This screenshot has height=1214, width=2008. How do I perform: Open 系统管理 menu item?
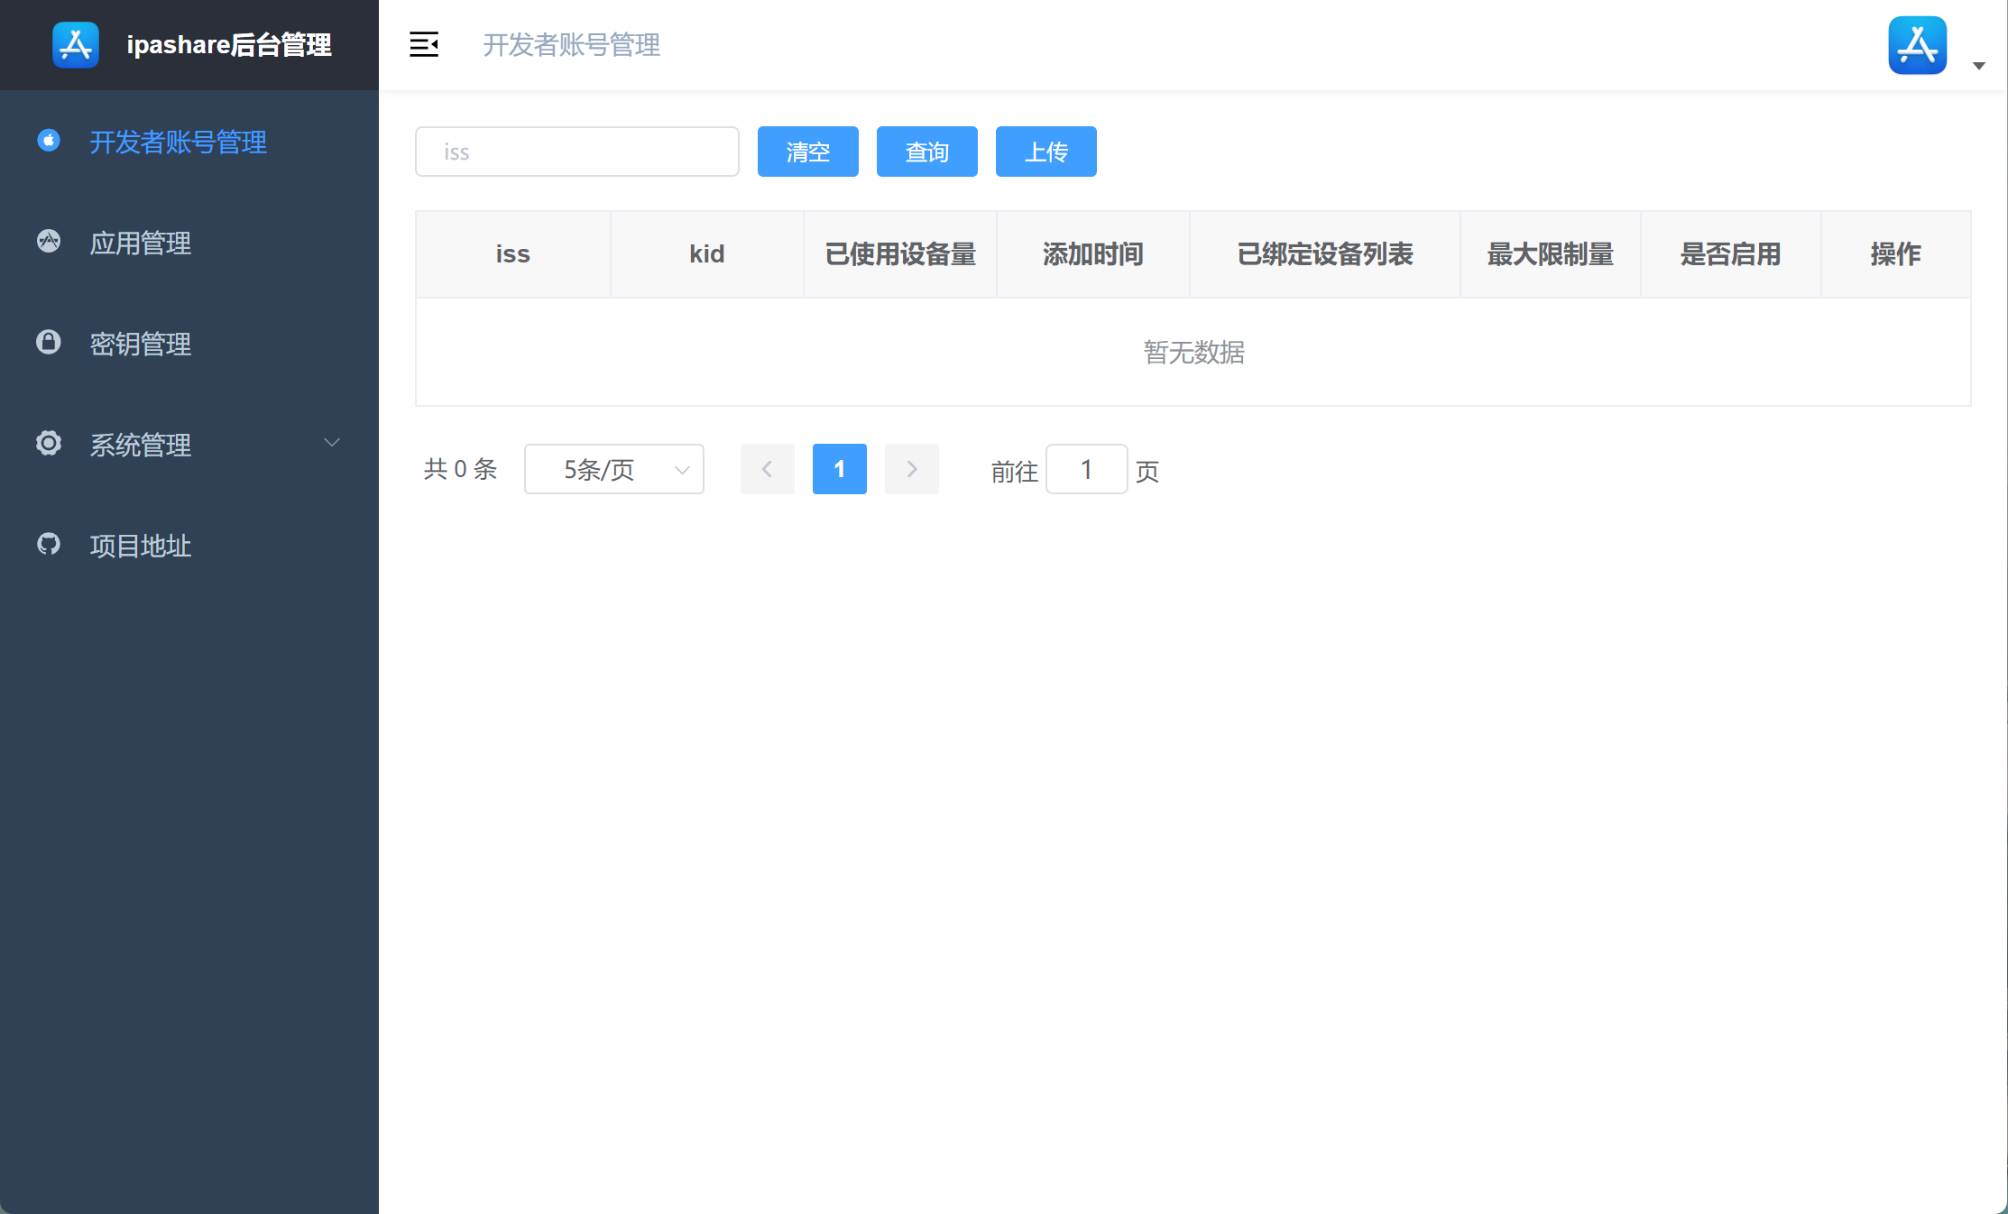click(x=189, y=444)
